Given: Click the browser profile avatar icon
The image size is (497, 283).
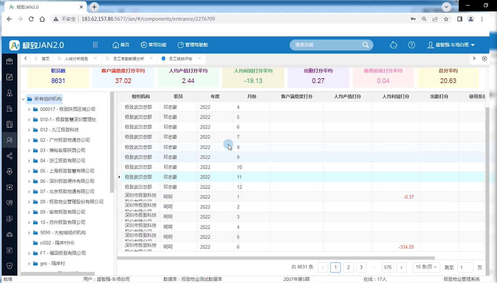Looking at the screenshot, I should coord(471,19).
